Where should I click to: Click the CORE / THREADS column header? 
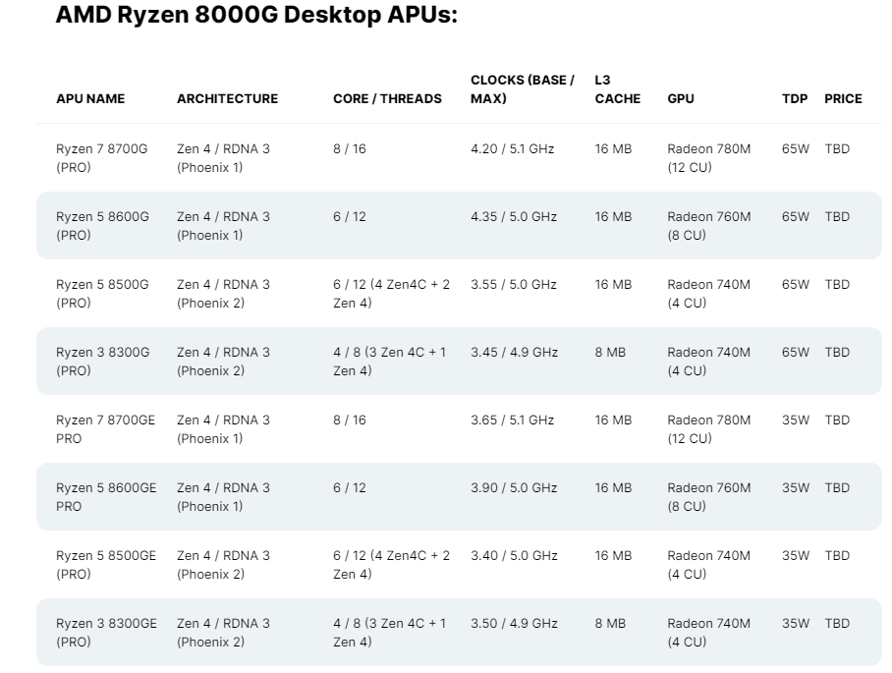pos(387,98)
